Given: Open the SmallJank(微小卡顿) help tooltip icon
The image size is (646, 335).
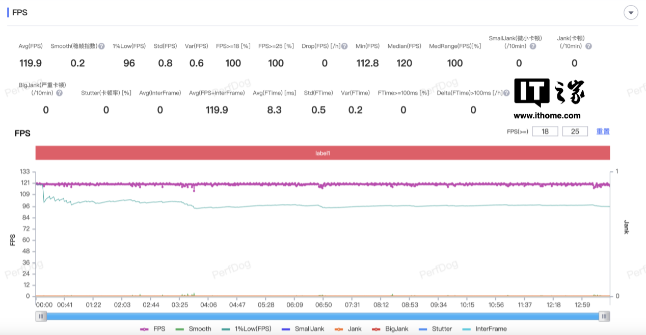Looking at the screenshot, I should point(532,46).
